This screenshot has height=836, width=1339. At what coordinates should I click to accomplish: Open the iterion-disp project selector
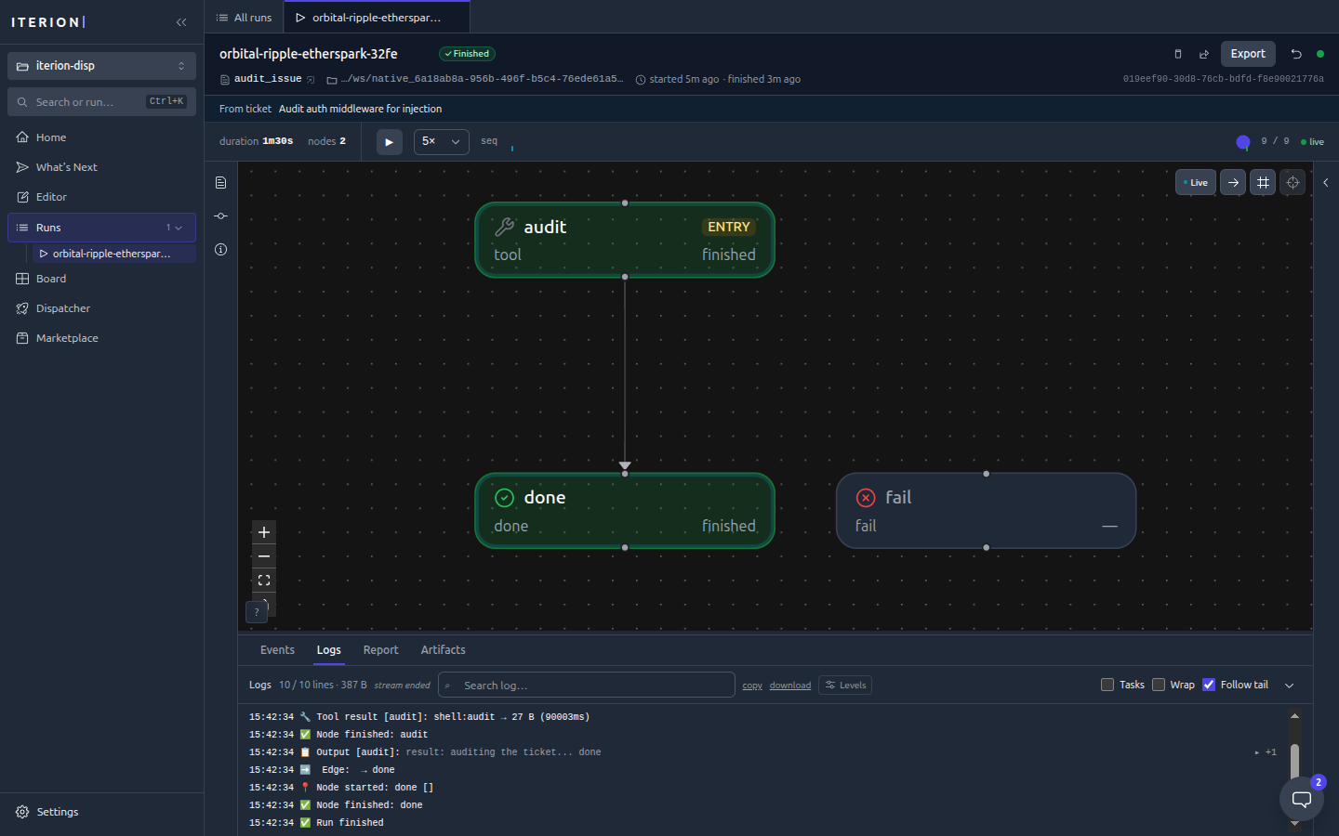tap(101, 66)
